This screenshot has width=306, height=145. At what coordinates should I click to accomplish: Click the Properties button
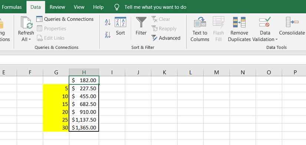coord(52,28)
